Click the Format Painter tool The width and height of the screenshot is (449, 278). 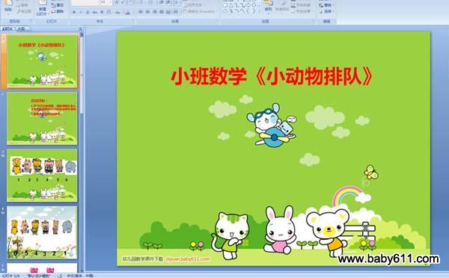pos(24,11)
